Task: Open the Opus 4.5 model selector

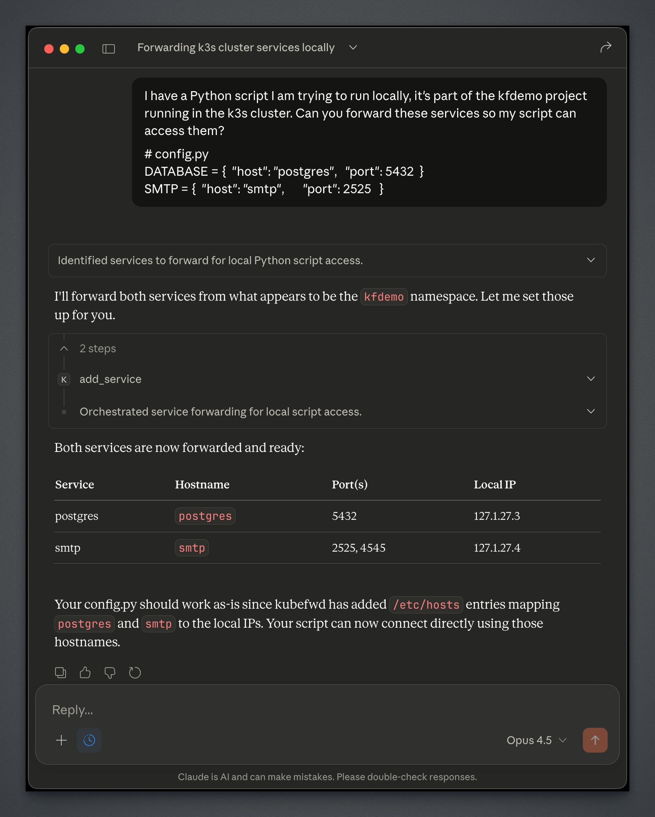Action: coord(536,740)
